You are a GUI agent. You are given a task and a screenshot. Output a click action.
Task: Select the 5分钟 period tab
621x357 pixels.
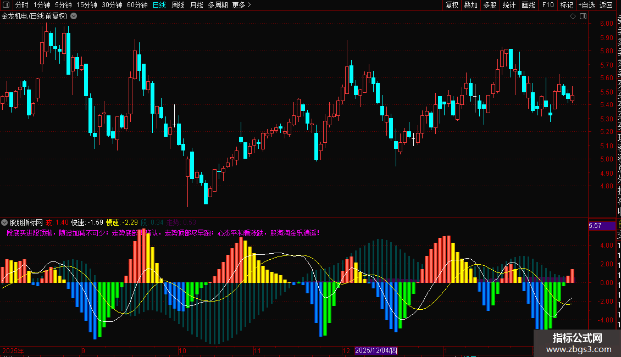tap(63, 5)
